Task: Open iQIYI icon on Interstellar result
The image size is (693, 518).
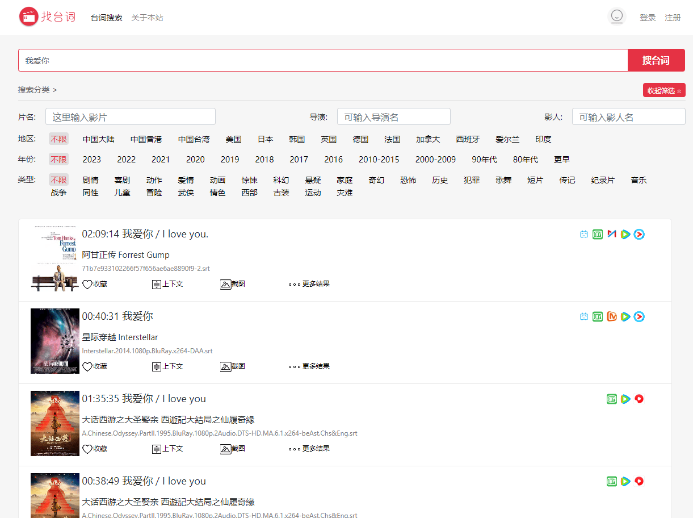Action: pyautogui.click(x=597, y=317)
